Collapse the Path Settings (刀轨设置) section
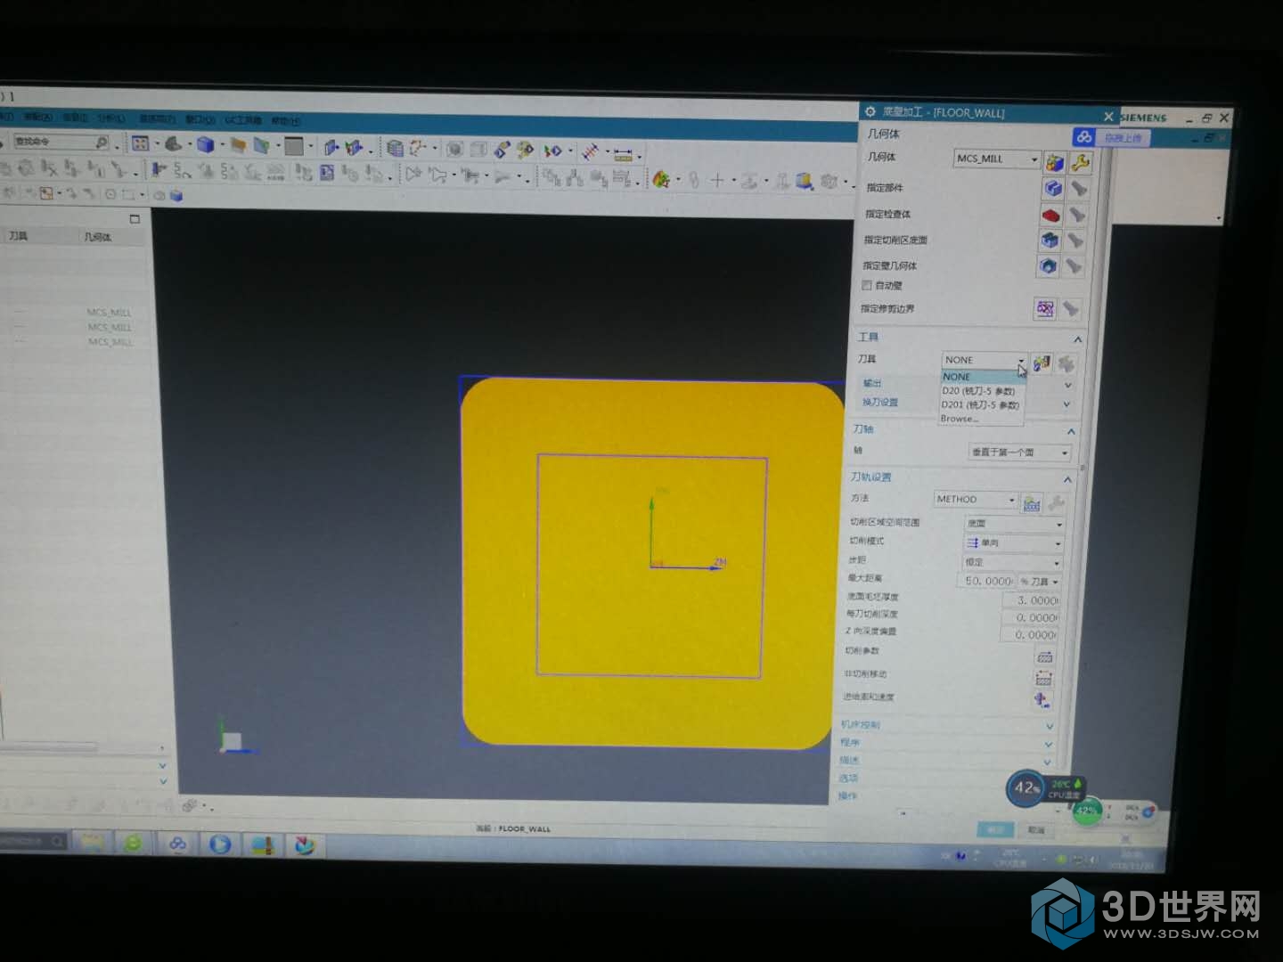The image size is (1283, 962). click(x=1067, y=479)
